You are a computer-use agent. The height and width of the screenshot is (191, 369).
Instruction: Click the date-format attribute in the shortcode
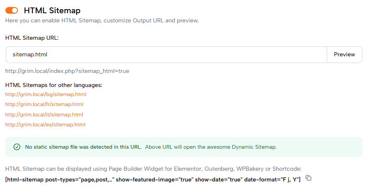270,179
